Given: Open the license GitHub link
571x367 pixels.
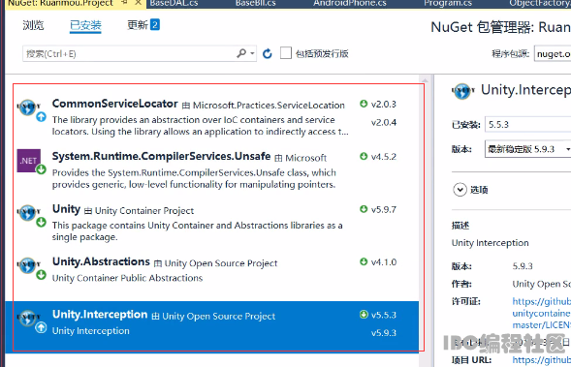Looking at the screenshot, I should tap(542, 313).
